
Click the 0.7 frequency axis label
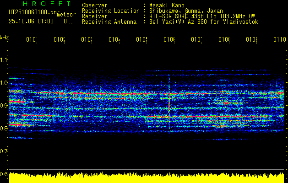pyautogui.click(x=4, y=151)
